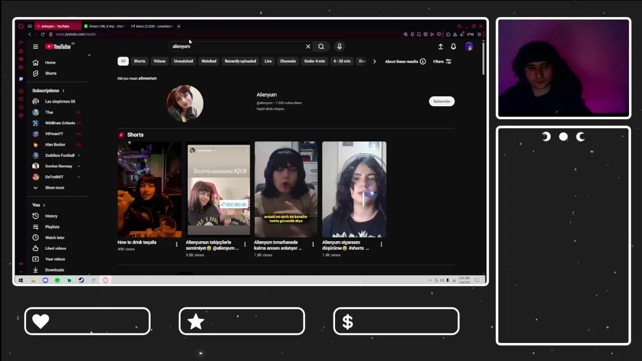Screen dimensions: 642x361
Task: Open the Filters panel
Action: pyautogui.click(x=442, y=62)
